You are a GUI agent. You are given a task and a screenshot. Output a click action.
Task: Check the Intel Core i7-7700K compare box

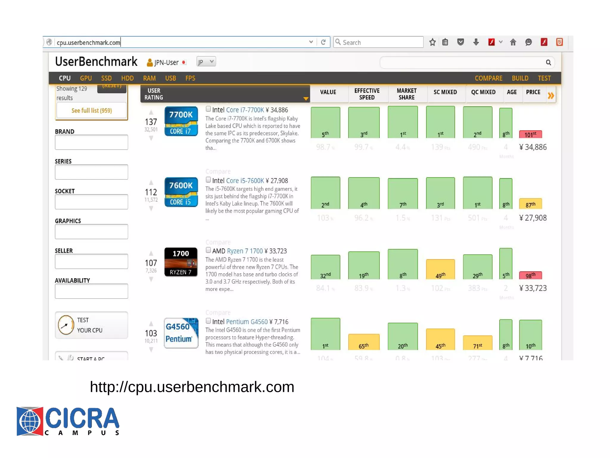pyautogui.click(x=208, y=109)
